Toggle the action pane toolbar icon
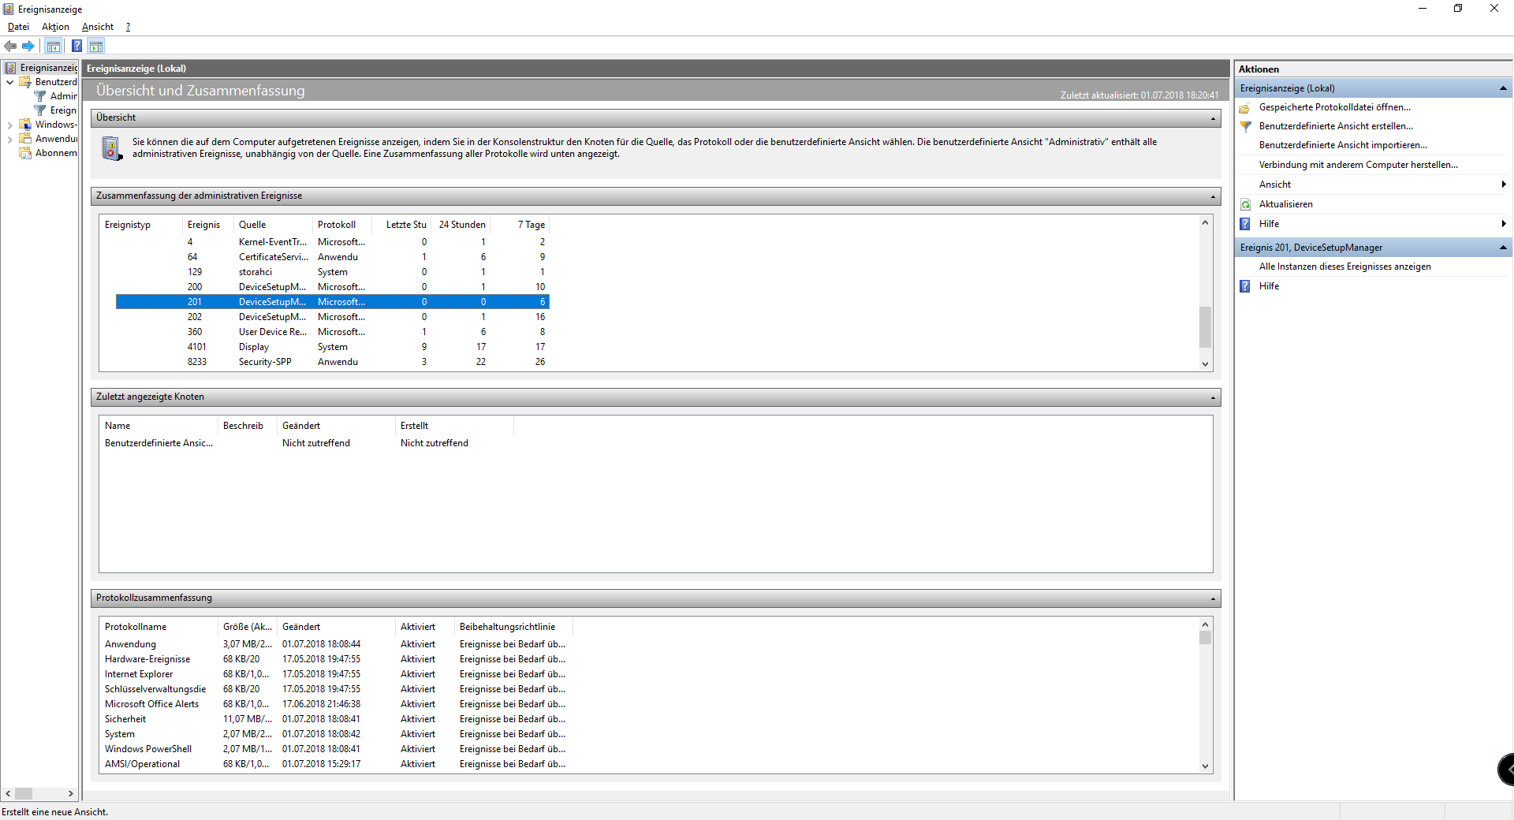 96,46
